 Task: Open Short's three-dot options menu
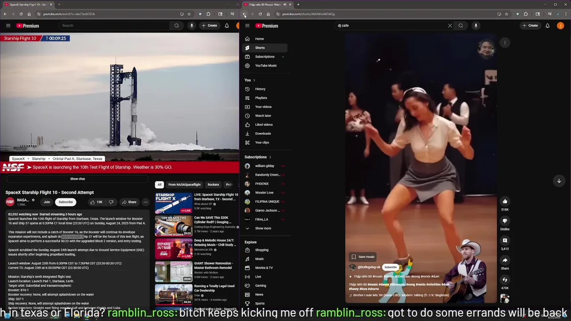coord(505,43)
